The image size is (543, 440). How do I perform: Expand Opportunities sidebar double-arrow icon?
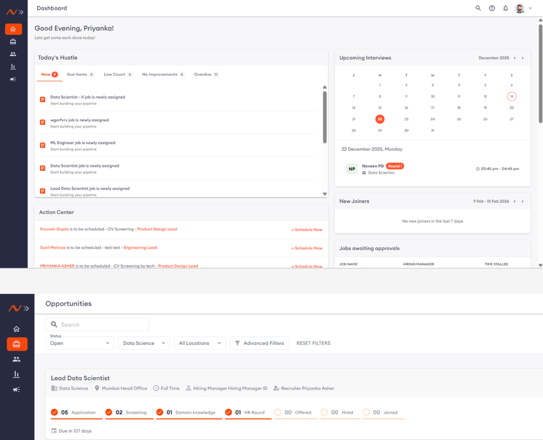coord(26,308)
